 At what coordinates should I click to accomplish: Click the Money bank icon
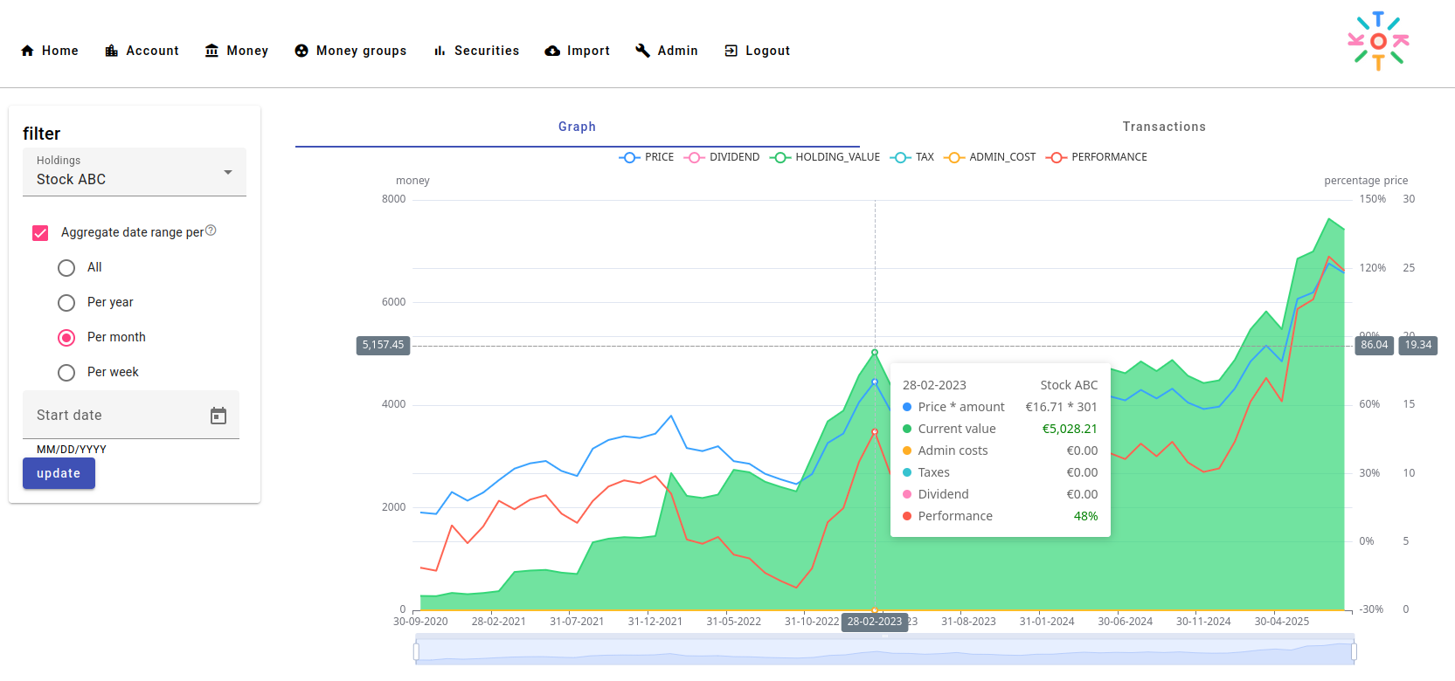(211, 51)
